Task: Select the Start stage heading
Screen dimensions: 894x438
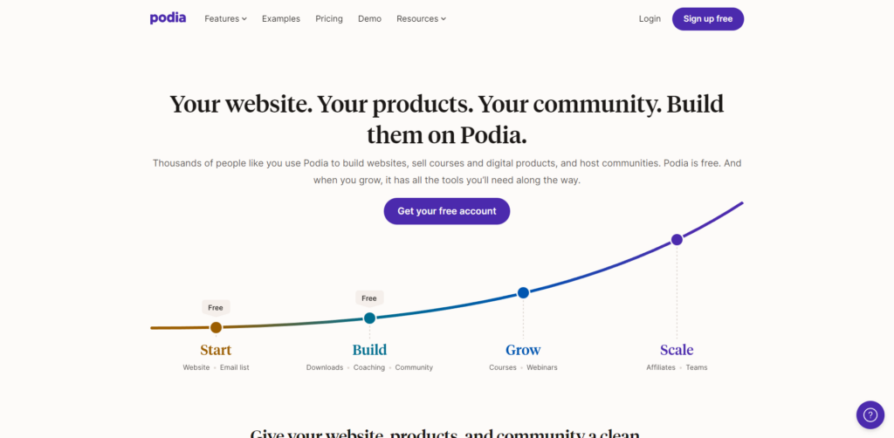Action: [x=216, y=350]
